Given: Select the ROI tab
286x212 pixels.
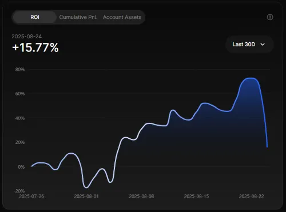Looking at the screenshot, I should pyautogui.click(x=35, y=17).
